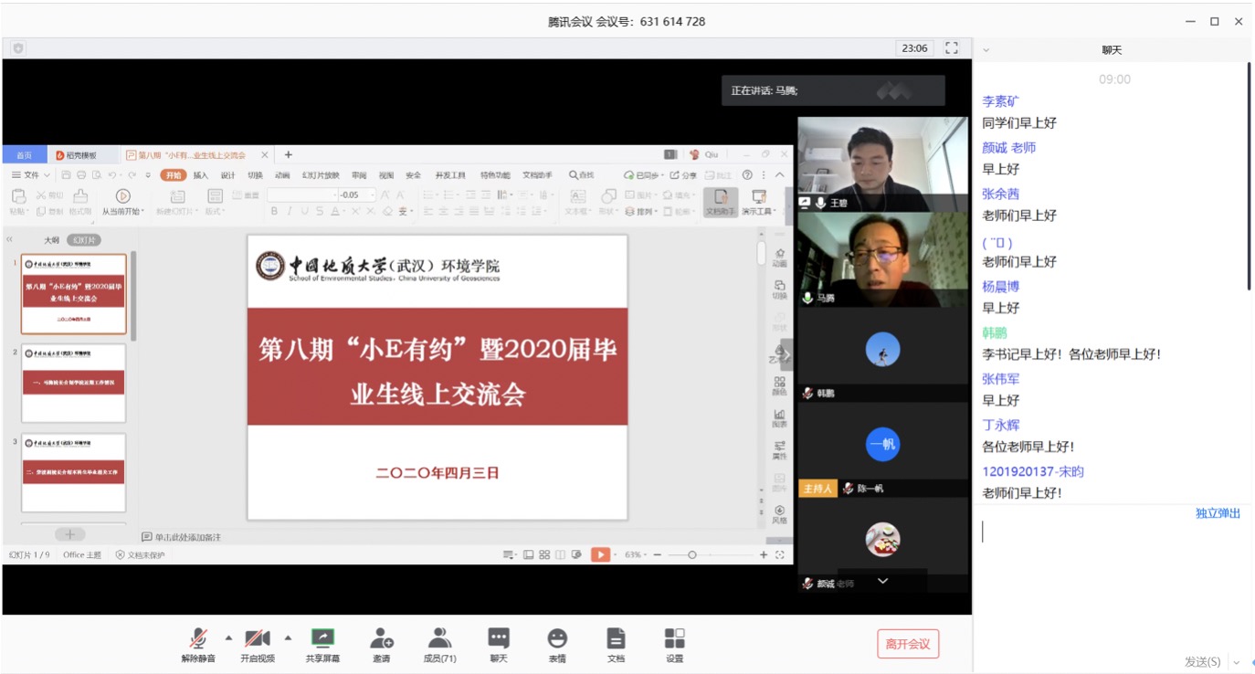Show the members list 成员(71)
This screenshot has width=1255, height=674.
[x=440, y=643]
